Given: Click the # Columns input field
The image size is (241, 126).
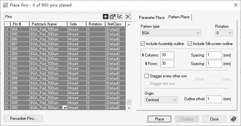Looking at the screenshot, I should pyautogui.click(x=167, y=55).
